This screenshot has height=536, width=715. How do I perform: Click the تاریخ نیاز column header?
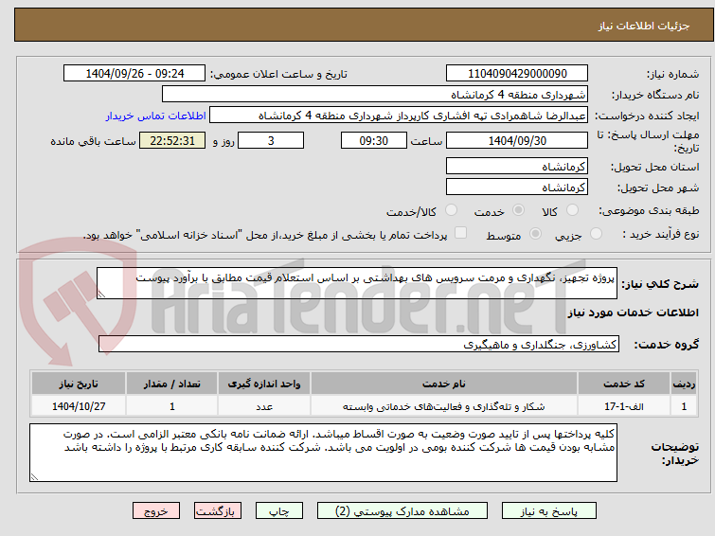tap(79, 384)
